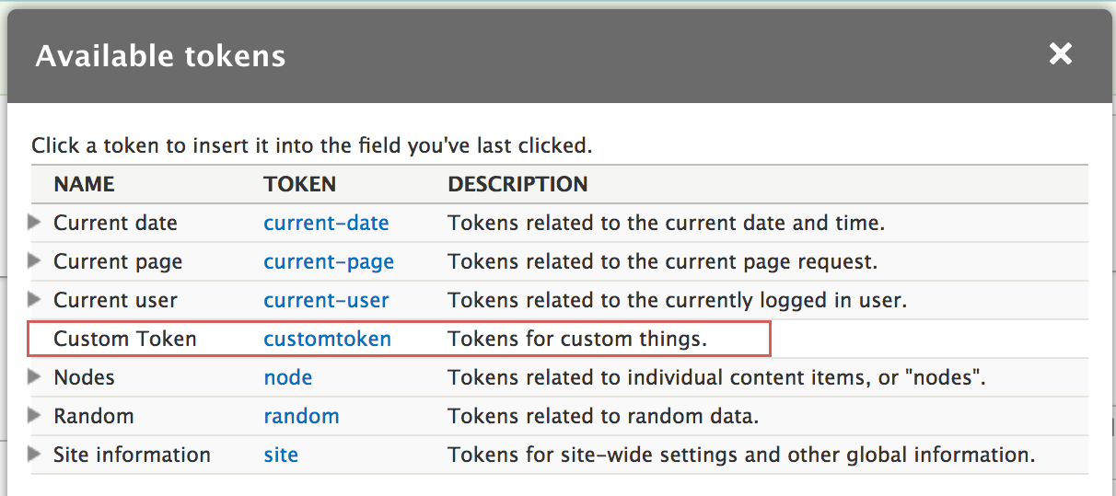Expand the Nodes token group
The height and width of the screenshot is (496, 1116).
point(35,376)
